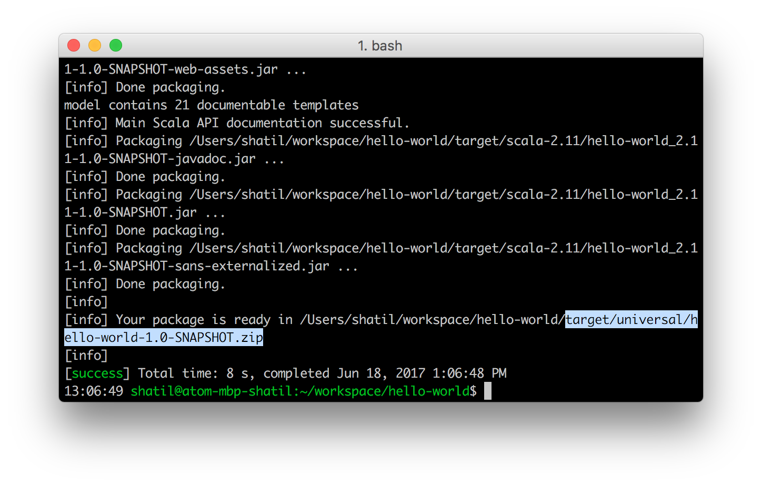Image resolution: width=762 pixels, height=486 pixels.
Task: Click the green 'success' status word
Action: pyautogui.click(x=97, y=373)
